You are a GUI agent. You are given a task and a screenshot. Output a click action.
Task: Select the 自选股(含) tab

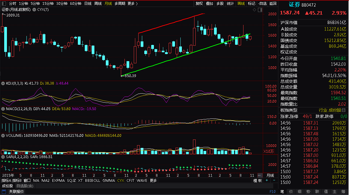(x=25, y=186)
